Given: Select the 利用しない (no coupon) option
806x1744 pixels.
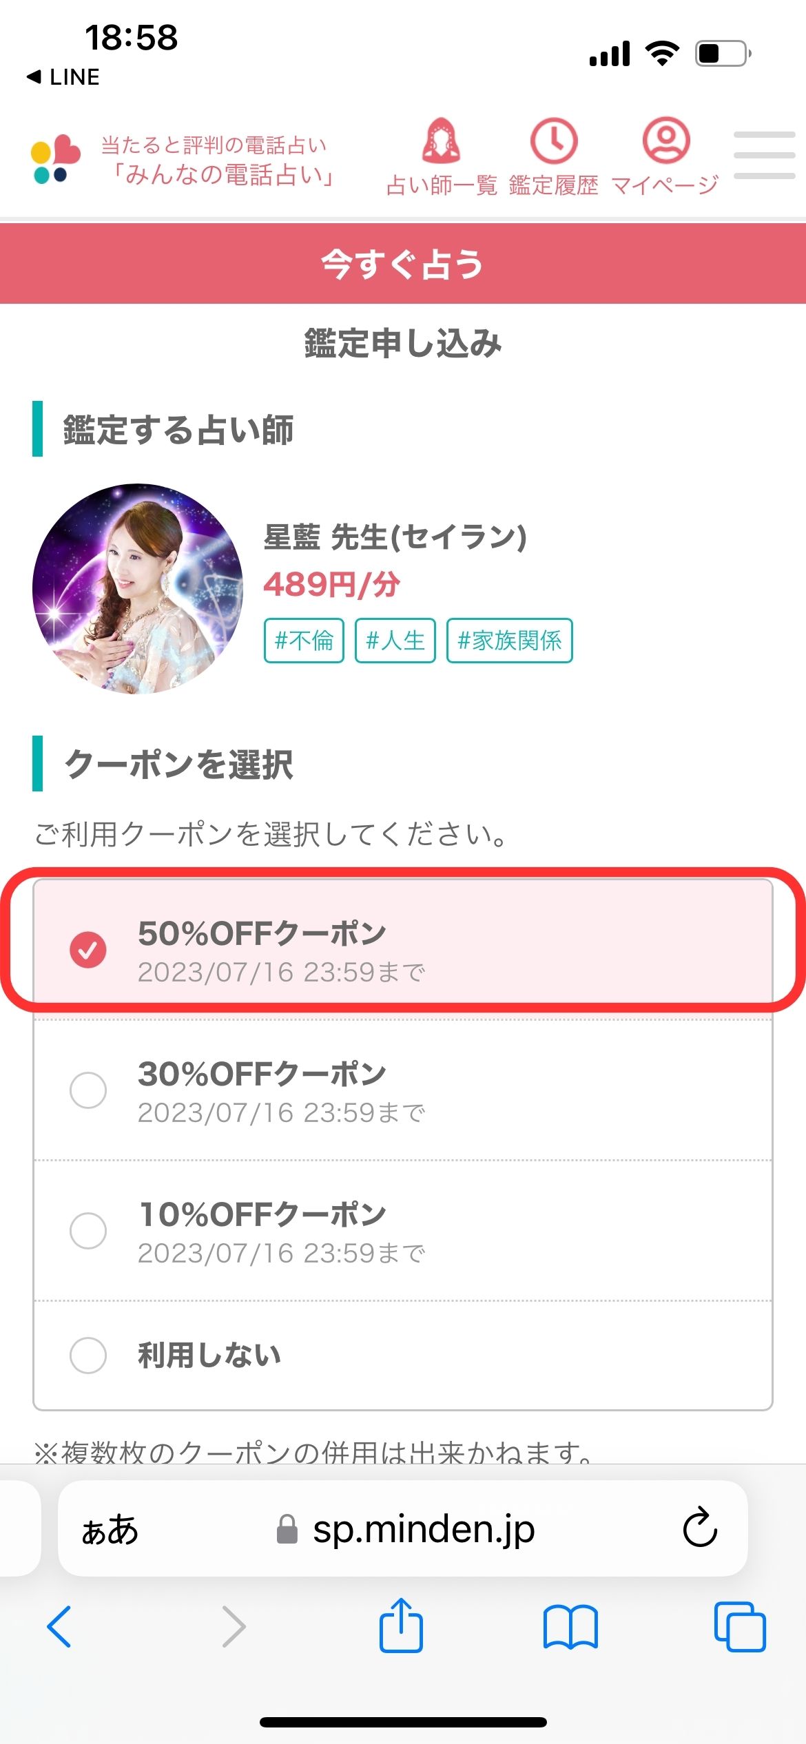Looking at the screenshot, I should pyautogui.click(x=88, y=1355).
